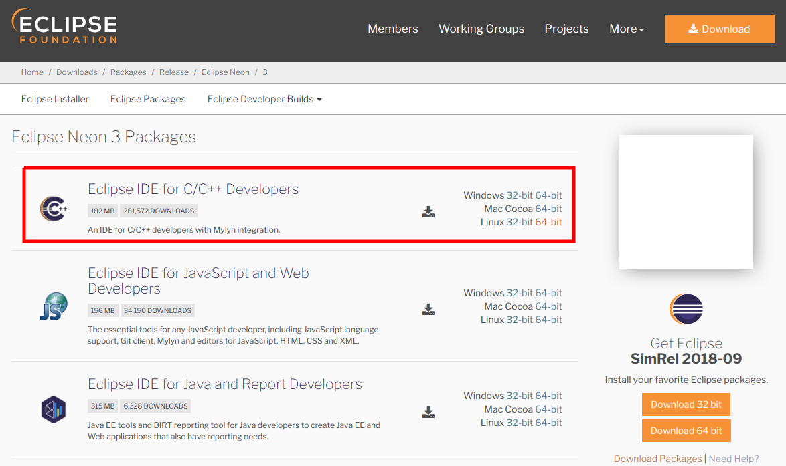Click the orange Download button in header
786x466 pixels.
click(x=719, y=29)
